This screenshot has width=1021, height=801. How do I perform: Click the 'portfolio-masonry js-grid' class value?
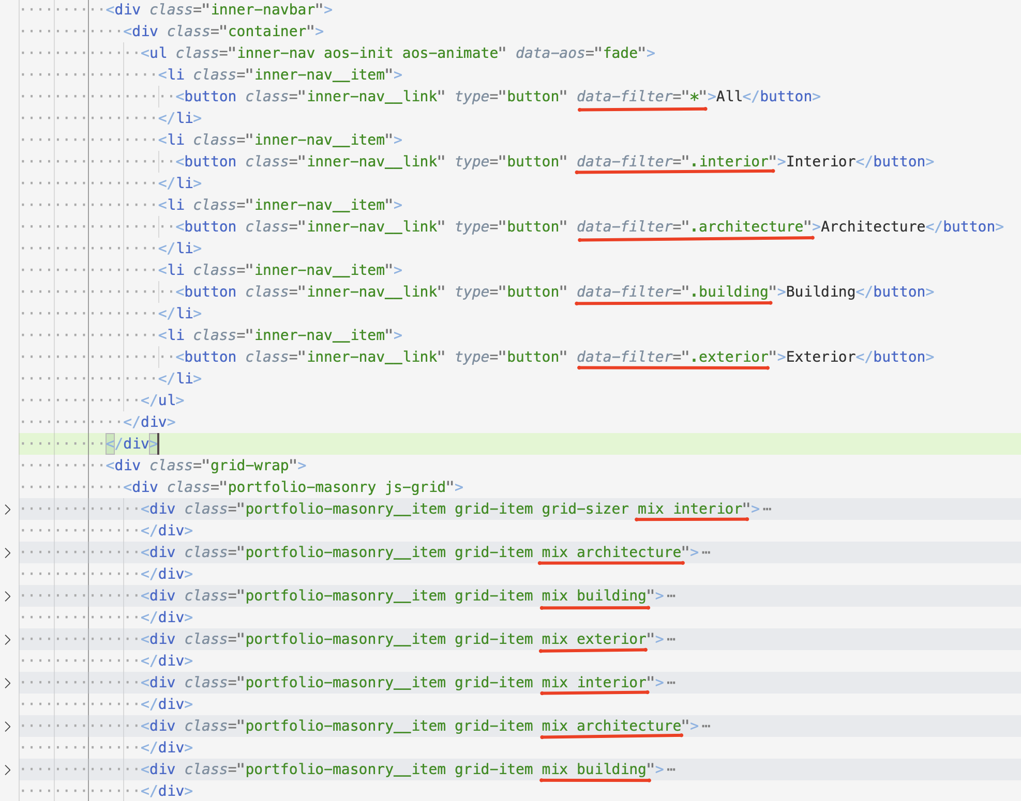point(336,487)
